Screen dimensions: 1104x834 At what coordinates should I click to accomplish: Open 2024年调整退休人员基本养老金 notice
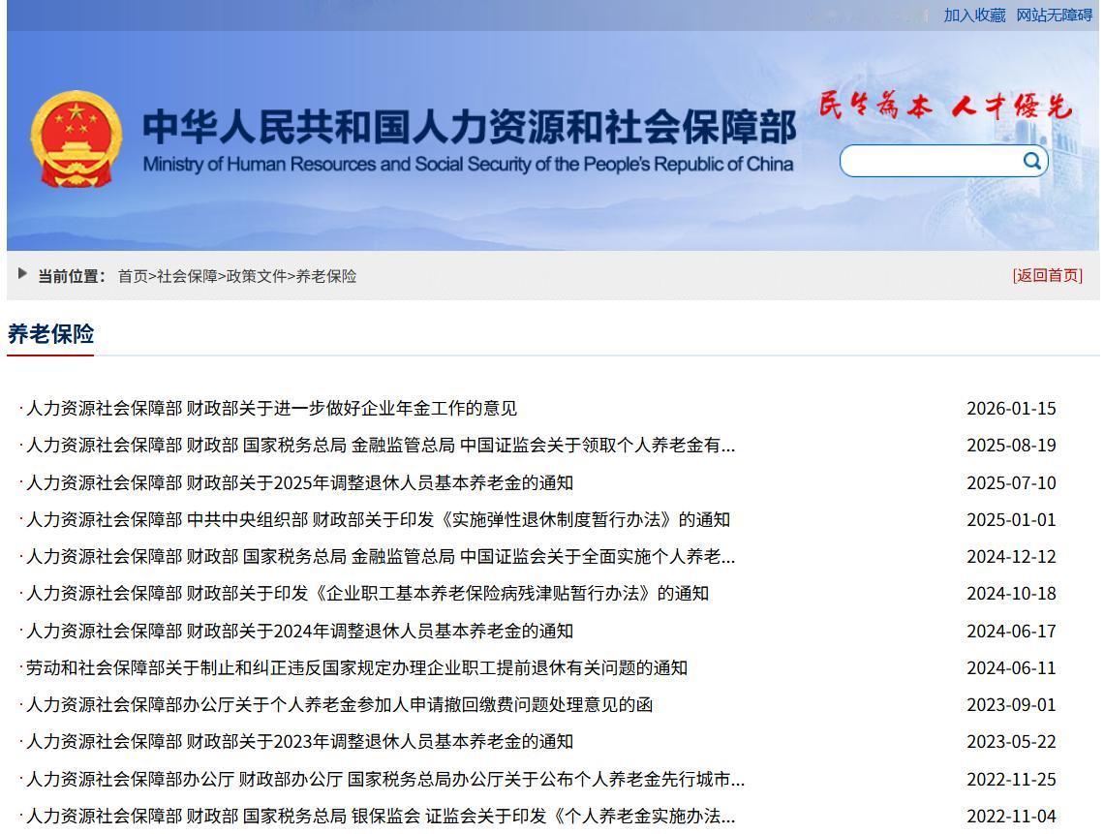tap(300, 632)
